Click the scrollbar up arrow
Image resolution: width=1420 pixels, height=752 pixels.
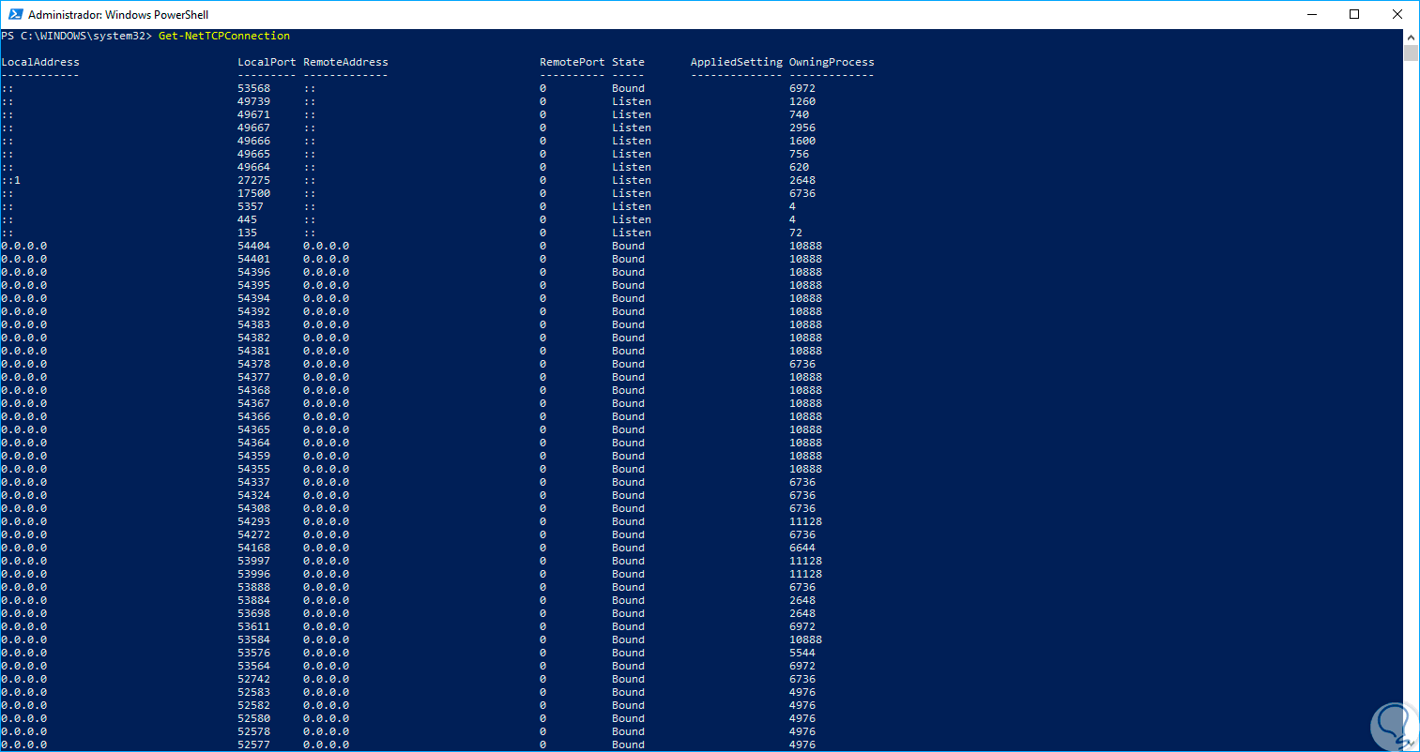(x=1411, y=37)
